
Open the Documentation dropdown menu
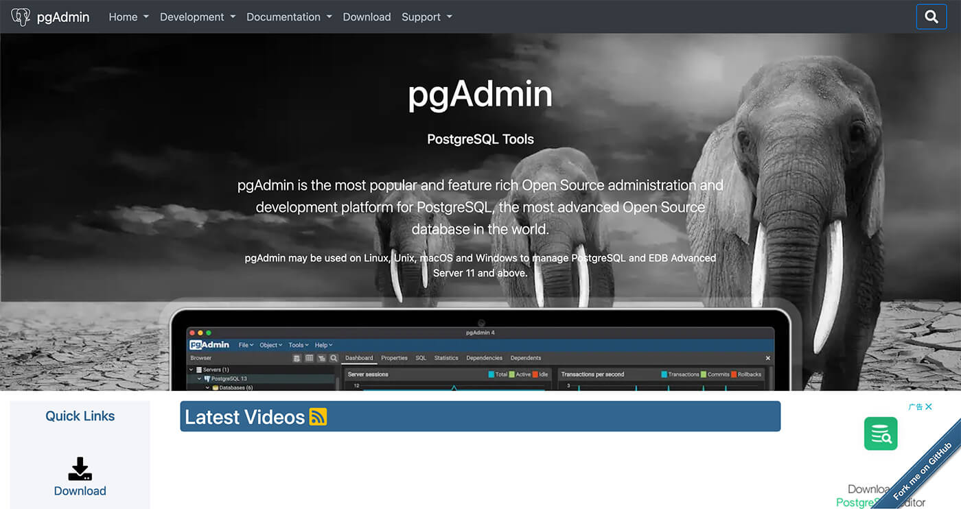click(x=289, y=17)
